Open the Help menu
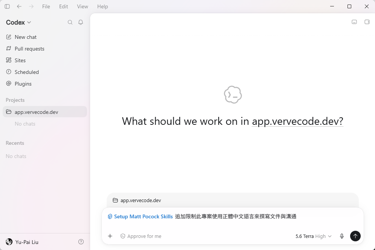The height and width of the screenshot is (250, 375). pyautogui.click(x=103, y=6)
